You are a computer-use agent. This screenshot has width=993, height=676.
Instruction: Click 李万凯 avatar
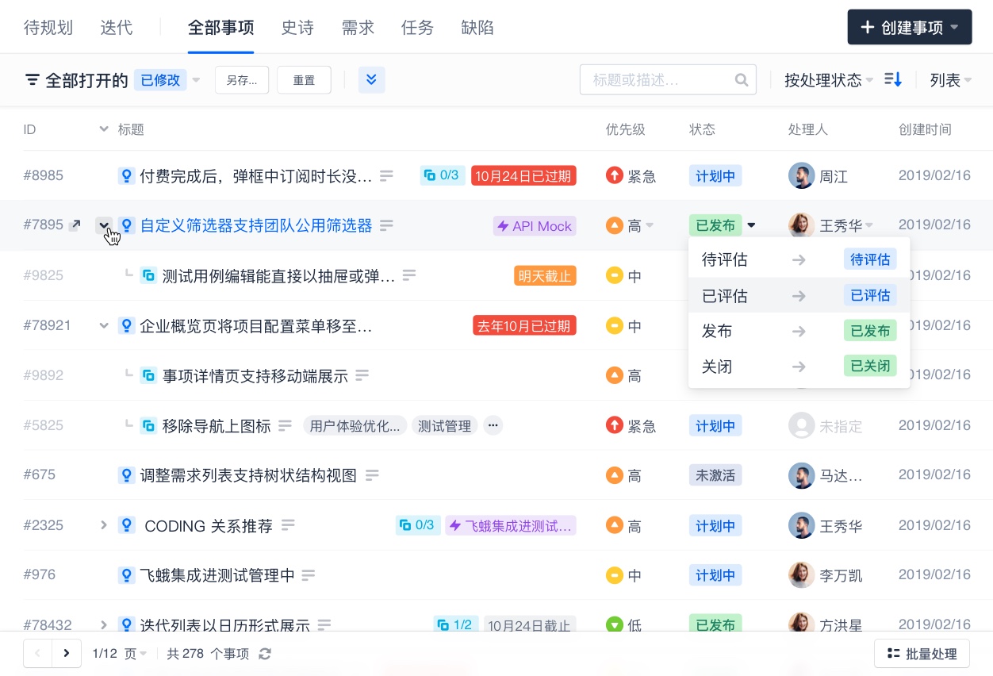[801, 575]
